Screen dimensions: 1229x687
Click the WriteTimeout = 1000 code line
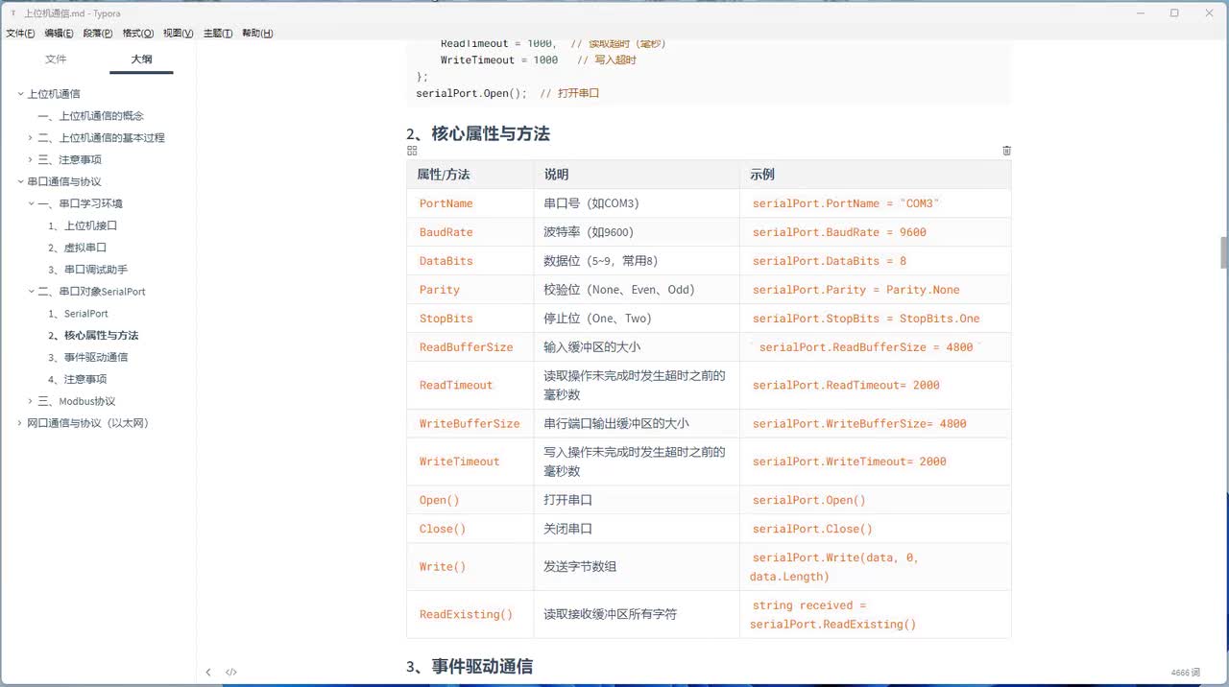538,59
